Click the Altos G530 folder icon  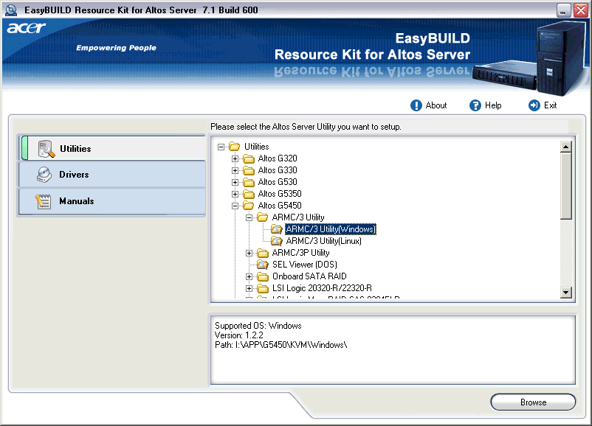(249, 182)
